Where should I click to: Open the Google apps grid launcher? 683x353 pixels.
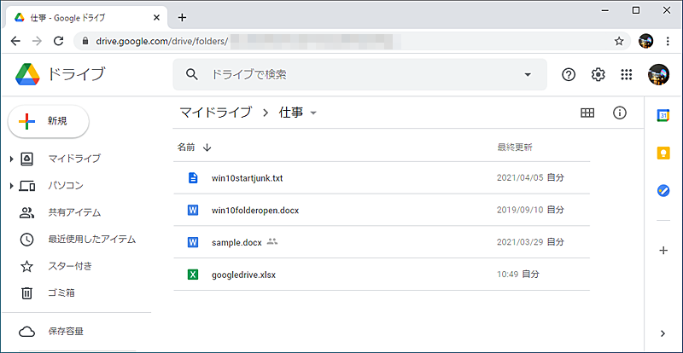(626, 75)
